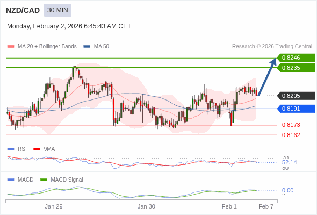Click the MACD Signal legend label
This screenshot has height=215, width=317.
click(67, 180)
